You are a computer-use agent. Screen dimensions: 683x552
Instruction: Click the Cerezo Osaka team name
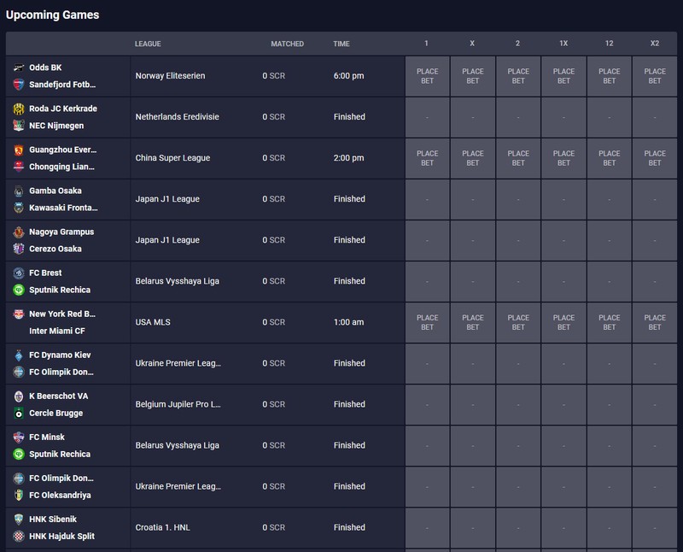click(55, 249)
